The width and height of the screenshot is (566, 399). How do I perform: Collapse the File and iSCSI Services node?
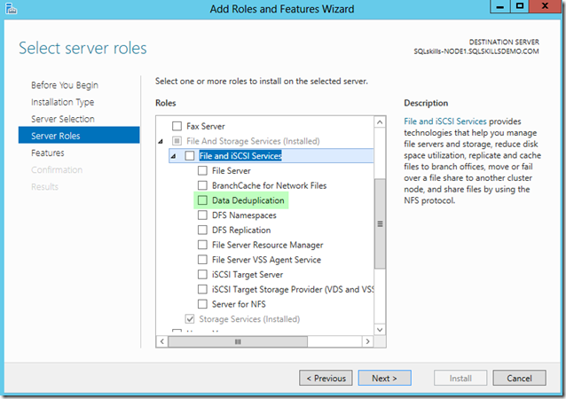[x=175, y=156]
